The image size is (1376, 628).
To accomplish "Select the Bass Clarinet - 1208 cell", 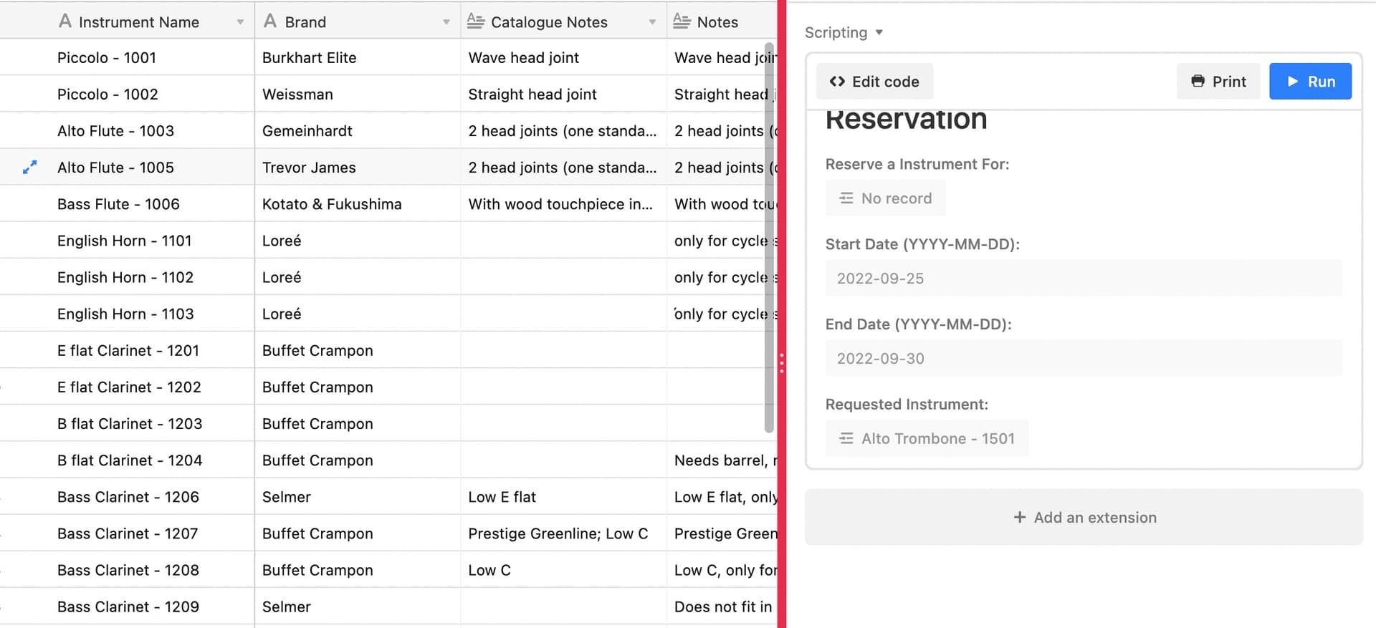I will [x=128, y=570].
